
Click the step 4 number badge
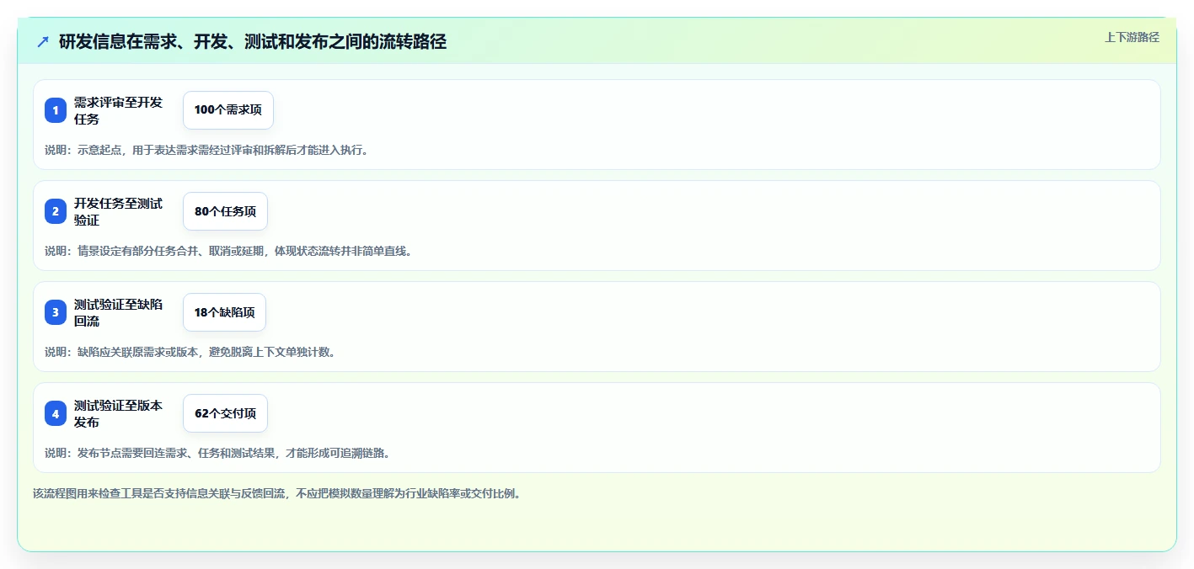[56, 413]
